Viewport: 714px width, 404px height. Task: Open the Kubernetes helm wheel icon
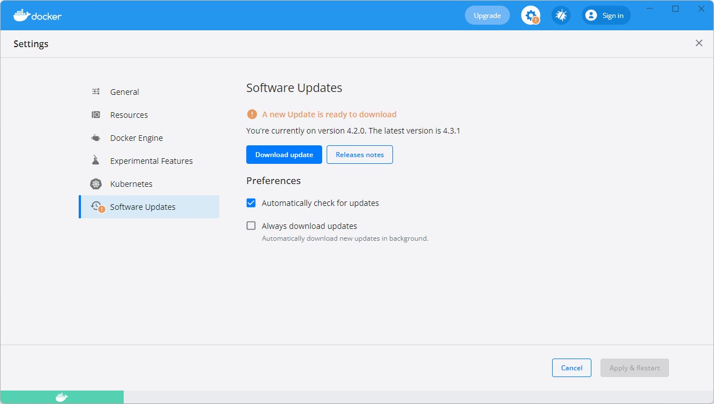coord(96,183)
